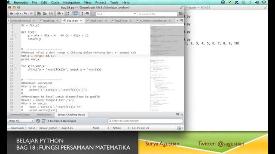The image size is (275, 154).
Task: Click the clear/stop circle icon
Action: pos(38,121)
